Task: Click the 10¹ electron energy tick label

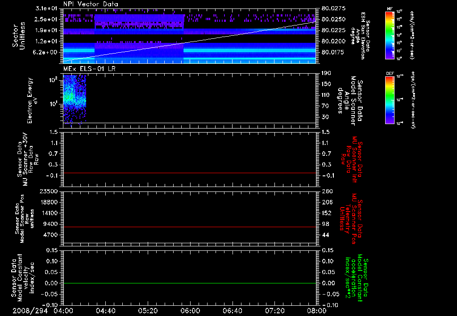Action: (x=53, y=104)
